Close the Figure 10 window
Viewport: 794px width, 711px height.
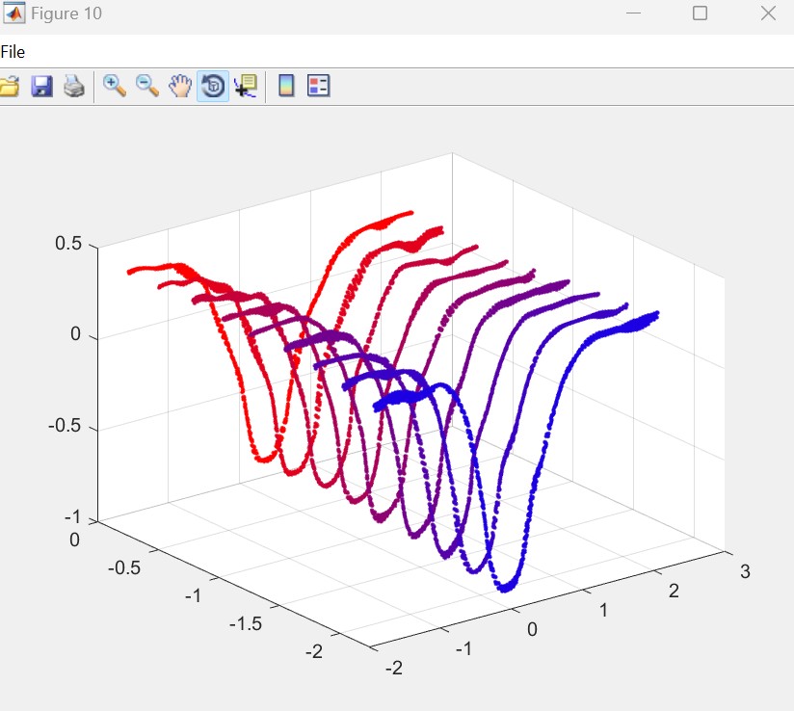pyautogui.click(x=768, y=13)
